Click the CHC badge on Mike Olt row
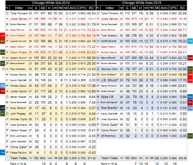193x165 pixels. [x=190, y=97]
